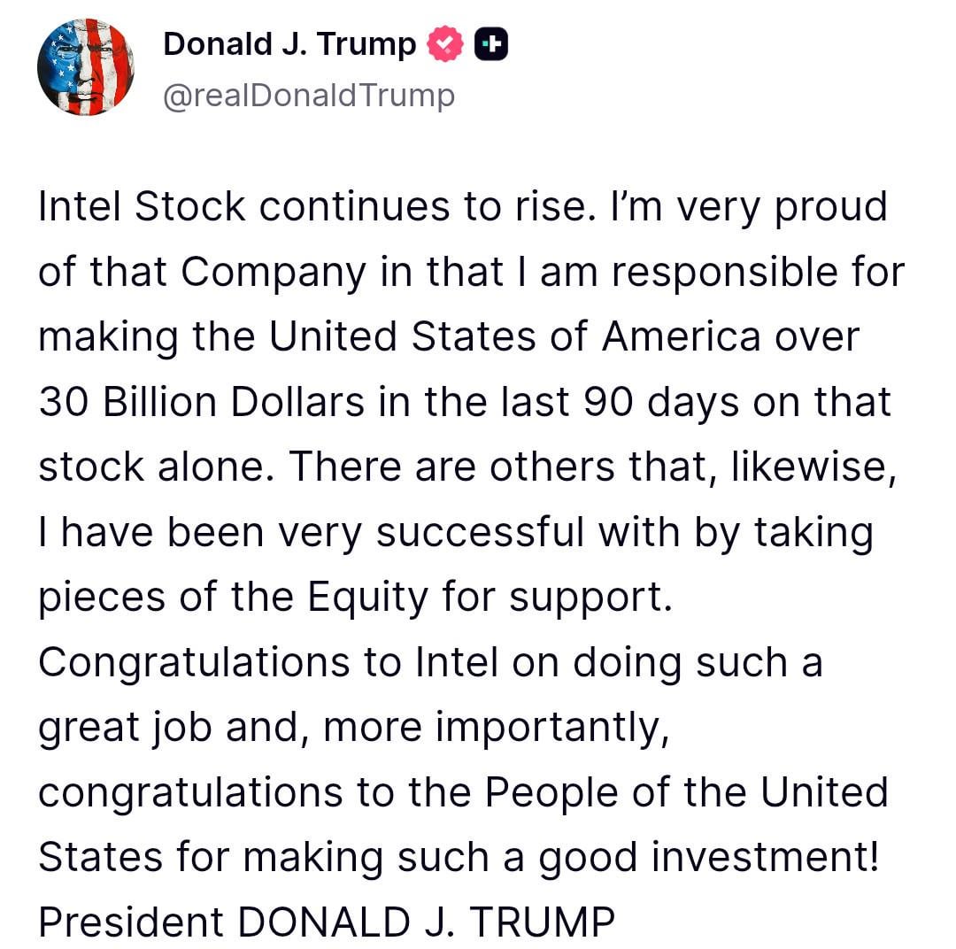
Task: Click the dark plus badge icon
Action: click(x=491, y=45)
